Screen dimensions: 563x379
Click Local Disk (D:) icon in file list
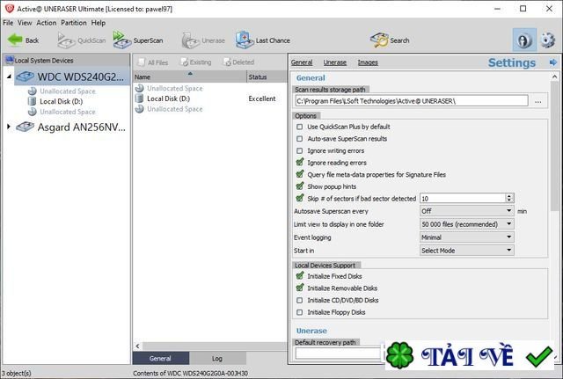[139, 98]
